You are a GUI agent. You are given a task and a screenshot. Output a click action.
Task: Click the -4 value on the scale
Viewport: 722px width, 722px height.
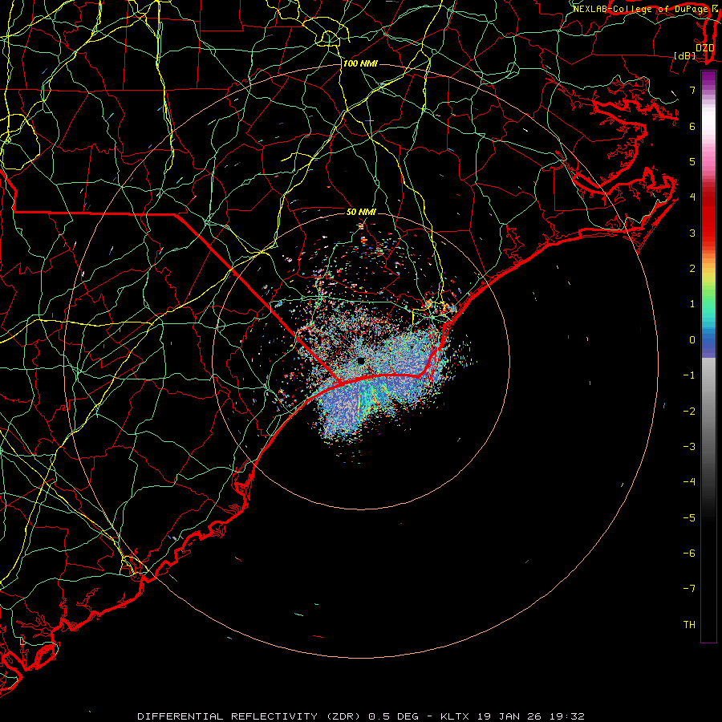click(x=689, y=482)
